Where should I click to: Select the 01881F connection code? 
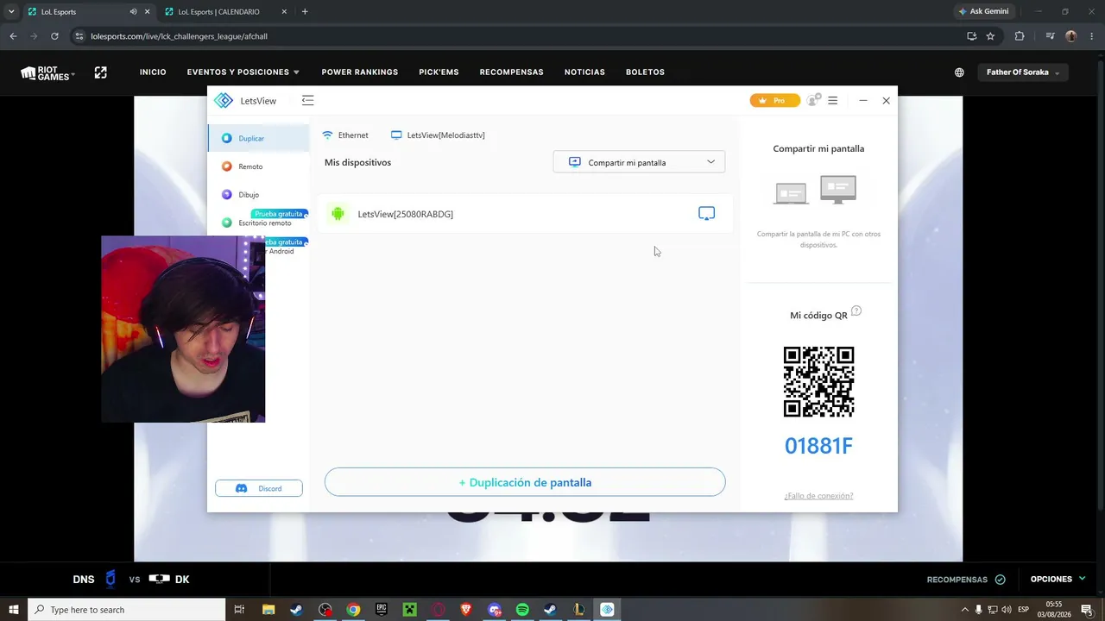coord(818,446)
